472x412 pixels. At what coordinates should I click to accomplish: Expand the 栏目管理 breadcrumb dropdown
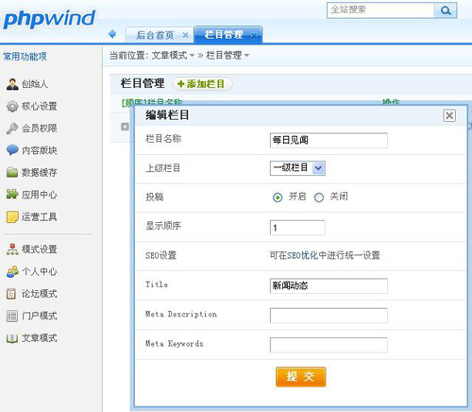pos(246,56)
